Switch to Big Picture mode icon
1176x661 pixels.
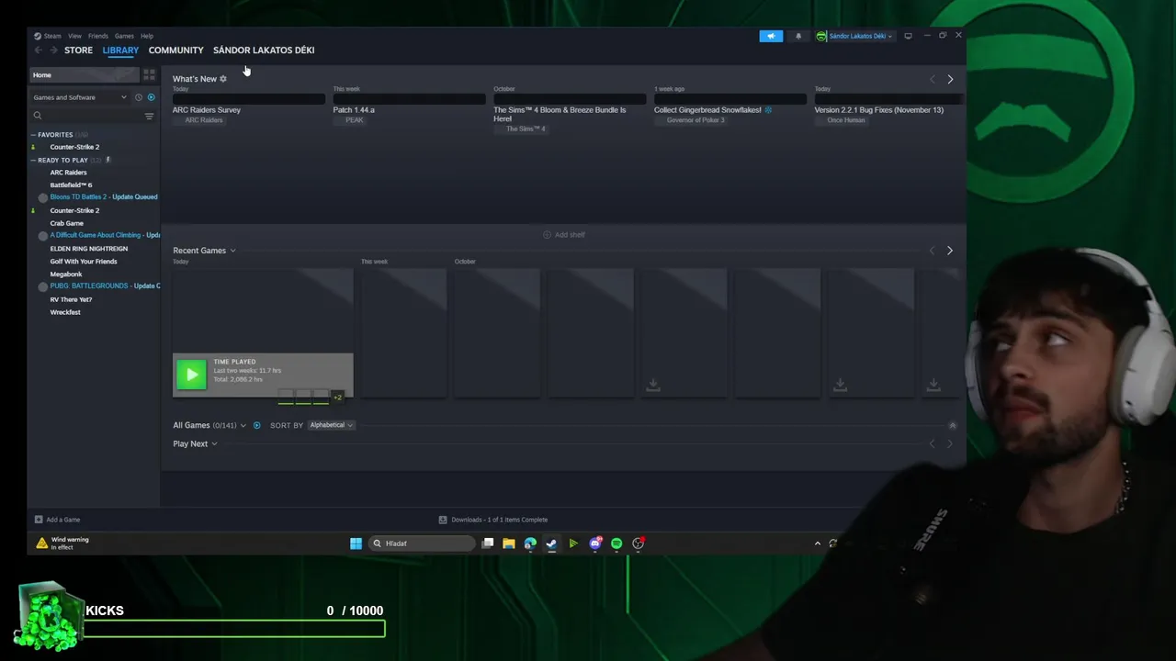click(x=908, y=36)
